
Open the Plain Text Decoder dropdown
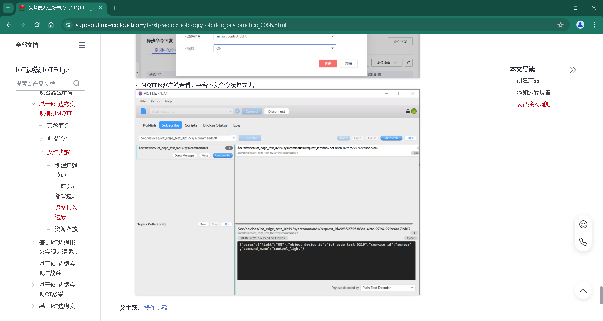tap(388, 288)
